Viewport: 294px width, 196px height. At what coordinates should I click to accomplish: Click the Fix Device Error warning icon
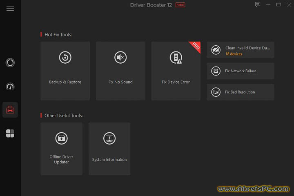pyautogui.click(x=176, y=58)
